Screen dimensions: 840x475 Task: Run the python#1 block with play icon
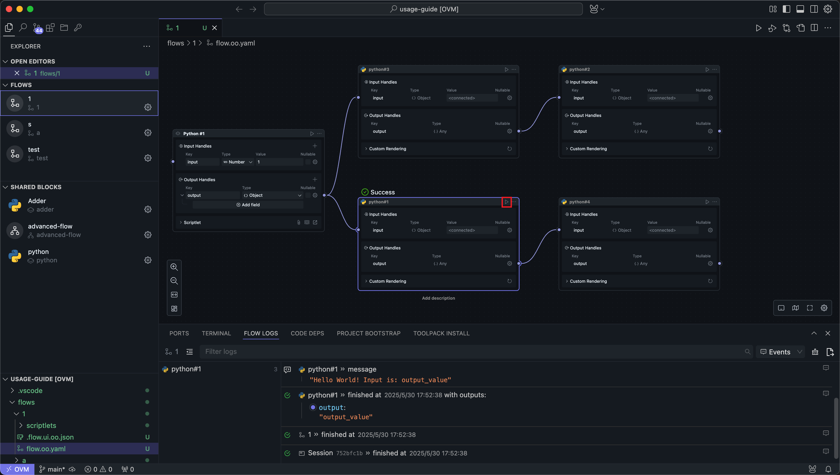pyautogui.click(x=506, y=202)
